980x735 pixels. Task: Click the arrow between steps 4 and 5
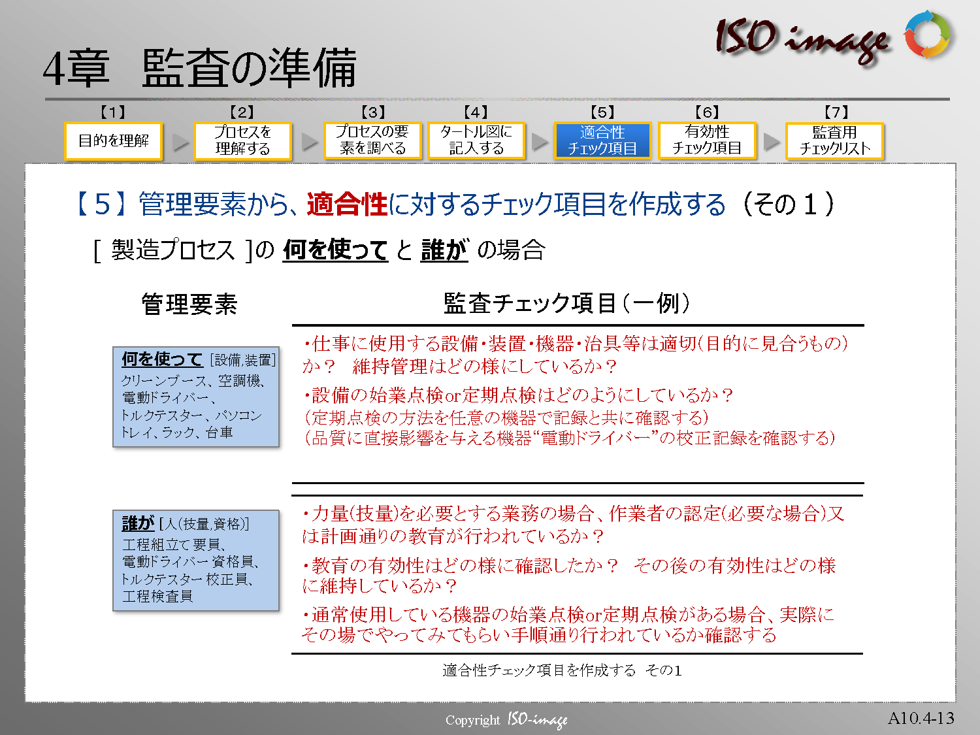point(540,141)
